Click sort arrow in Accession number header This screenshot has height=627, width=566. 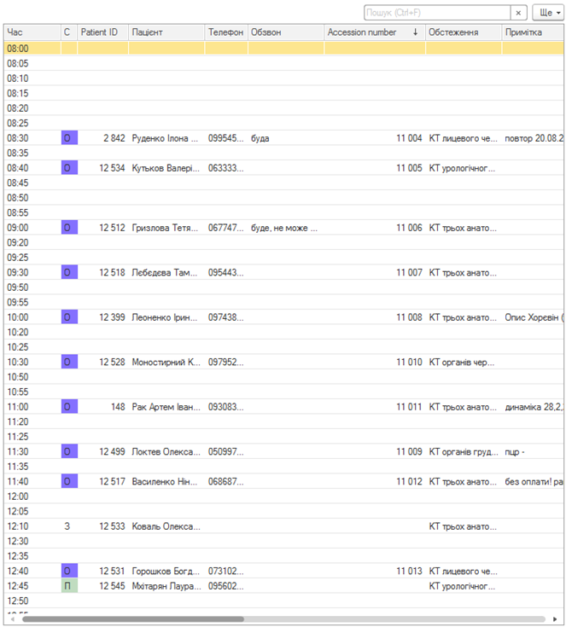pos(416,32)
